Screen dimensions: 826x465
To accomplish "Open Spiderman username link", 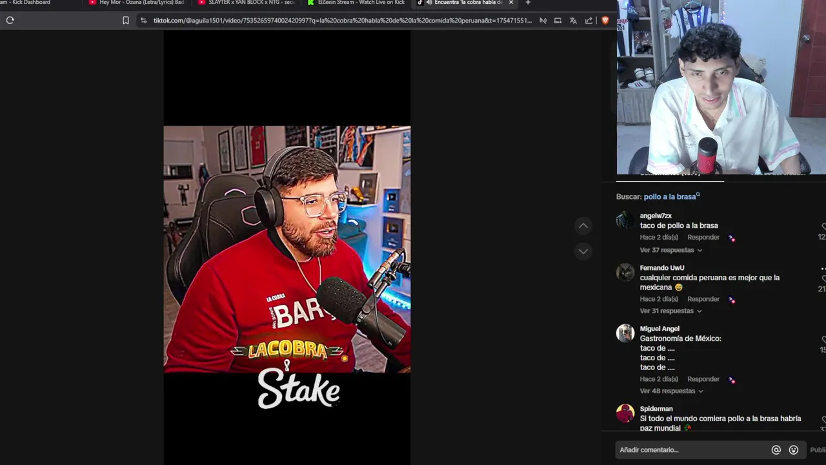I will click(656, 409).
